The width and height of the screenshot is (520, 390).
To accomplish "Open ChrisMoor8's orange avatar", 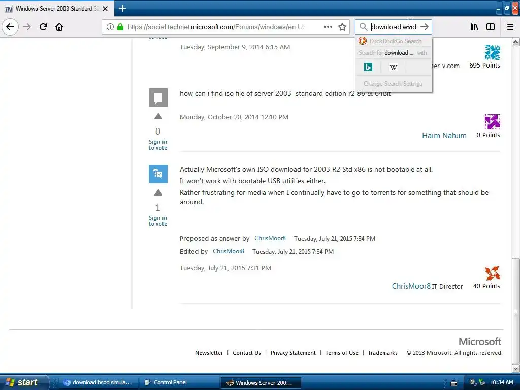I will point(493,273).
